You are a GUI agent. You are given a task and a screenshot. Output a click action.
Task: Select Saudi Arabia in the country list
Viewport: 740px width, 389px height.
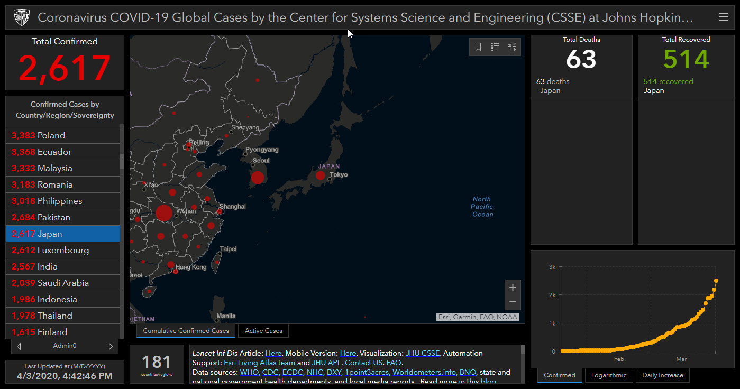63,283
